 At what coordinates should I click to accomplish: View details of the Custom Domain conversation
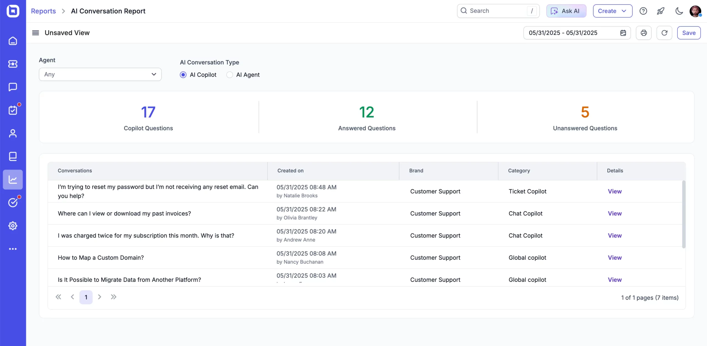click(615, 258)
